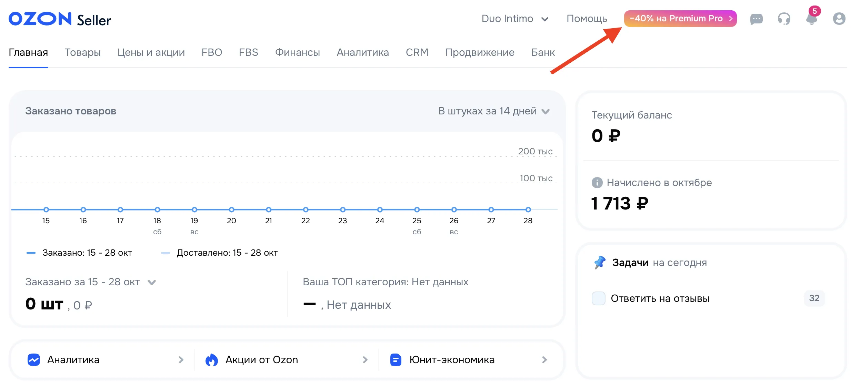Click the OZON Seller logo

59,19
